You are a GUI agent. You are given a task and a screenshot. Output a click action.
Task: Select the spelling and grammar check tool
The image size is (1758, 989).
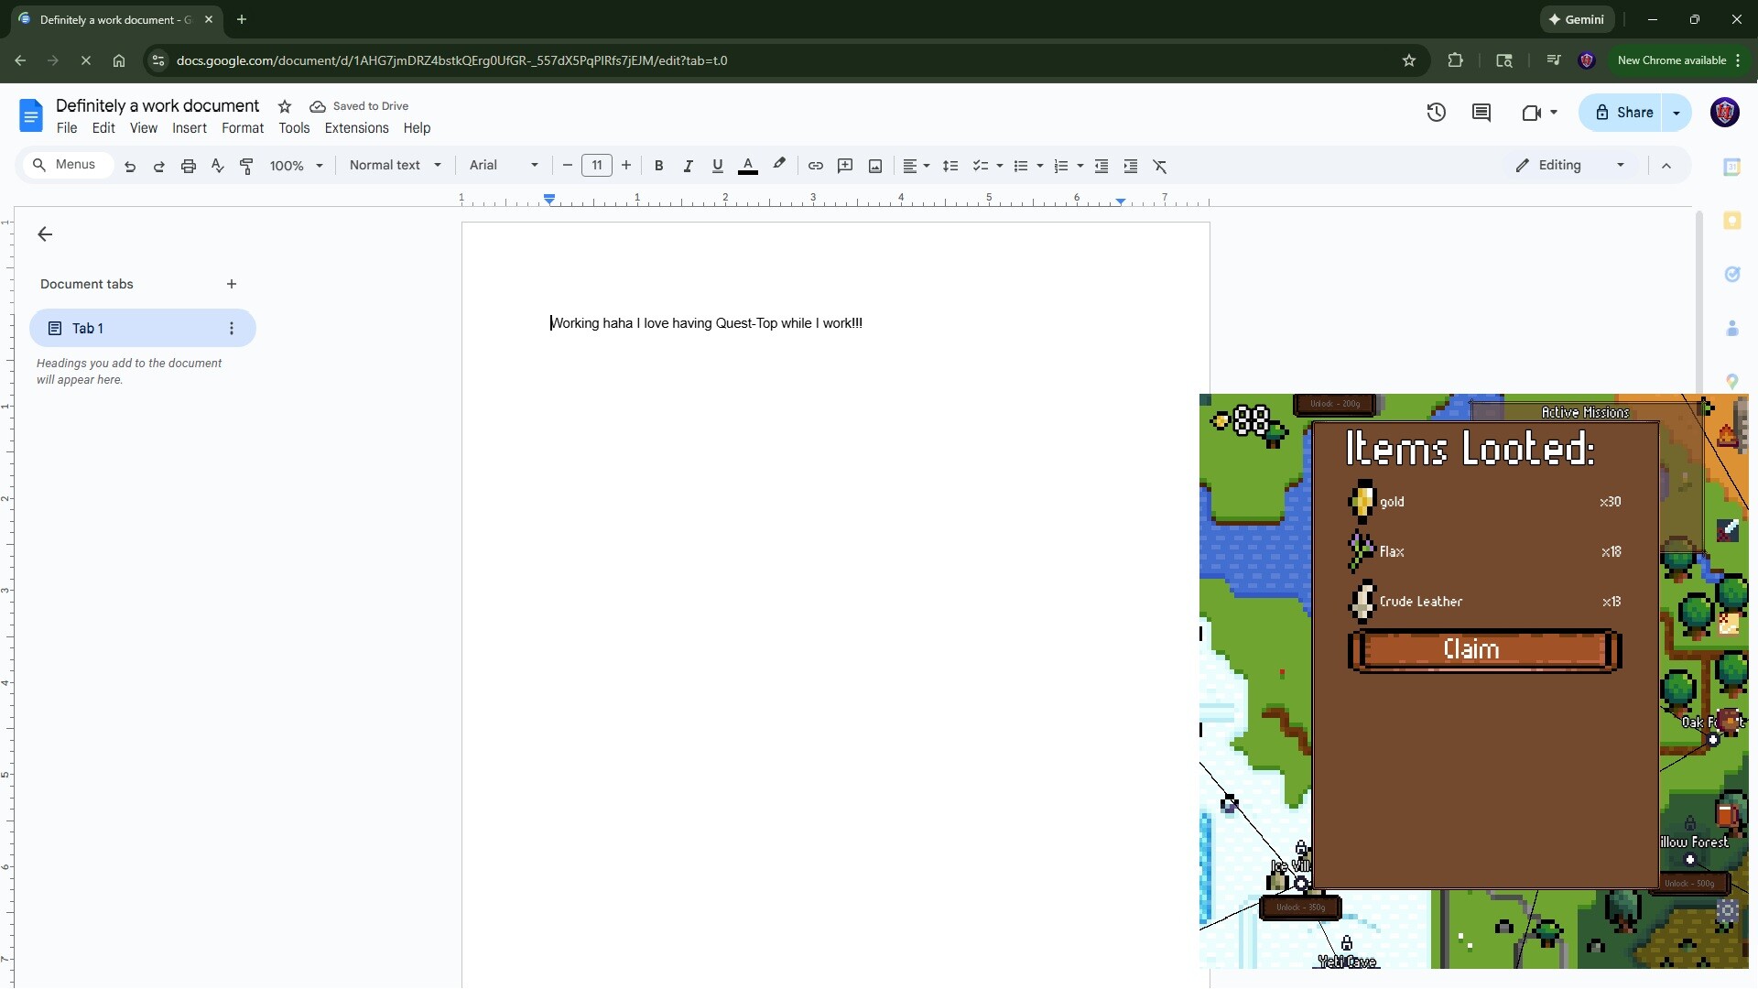[217, 166]
